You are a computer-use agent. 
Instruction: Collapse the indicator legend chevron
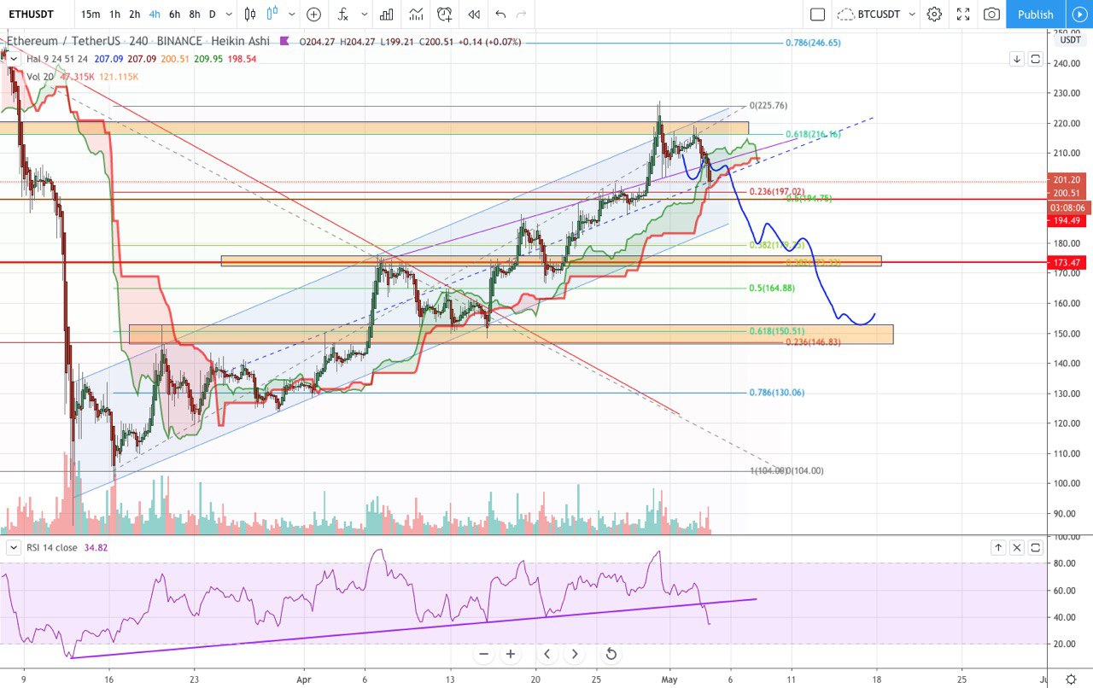click(x=13, y=59)
